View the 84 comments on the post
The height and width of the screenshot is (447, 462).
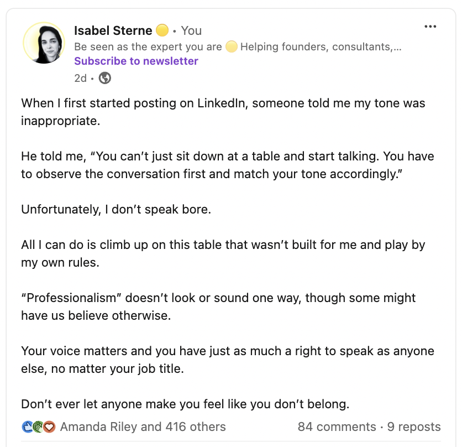click(x=337, y=427)
